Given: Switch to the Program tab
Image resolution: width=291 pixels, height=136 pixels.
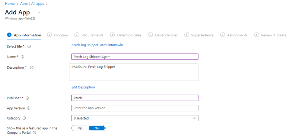Looking at the screenshot, I should 58,35.
